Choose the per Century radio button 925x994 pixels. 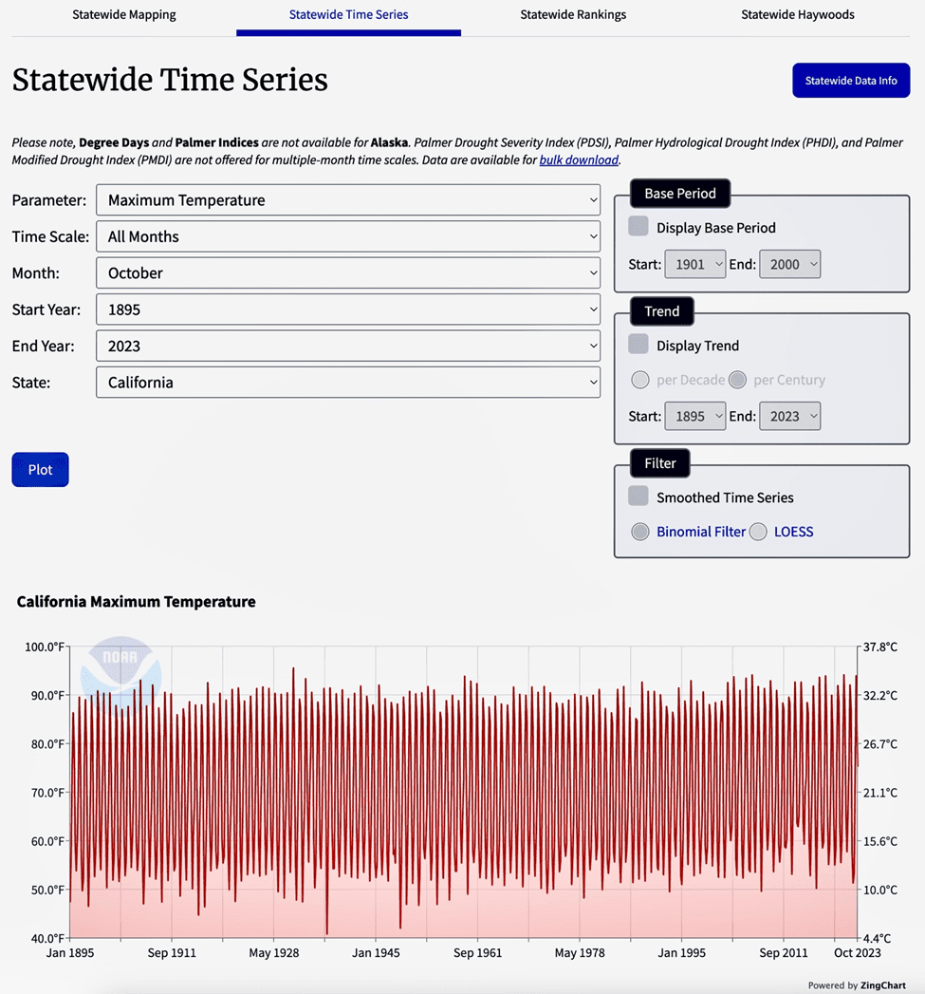tap(737, 380)
